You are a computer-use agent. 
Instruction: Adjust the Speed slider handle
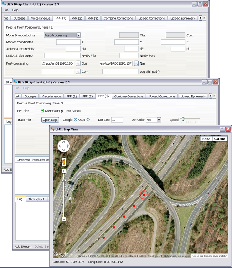[183, 119]
